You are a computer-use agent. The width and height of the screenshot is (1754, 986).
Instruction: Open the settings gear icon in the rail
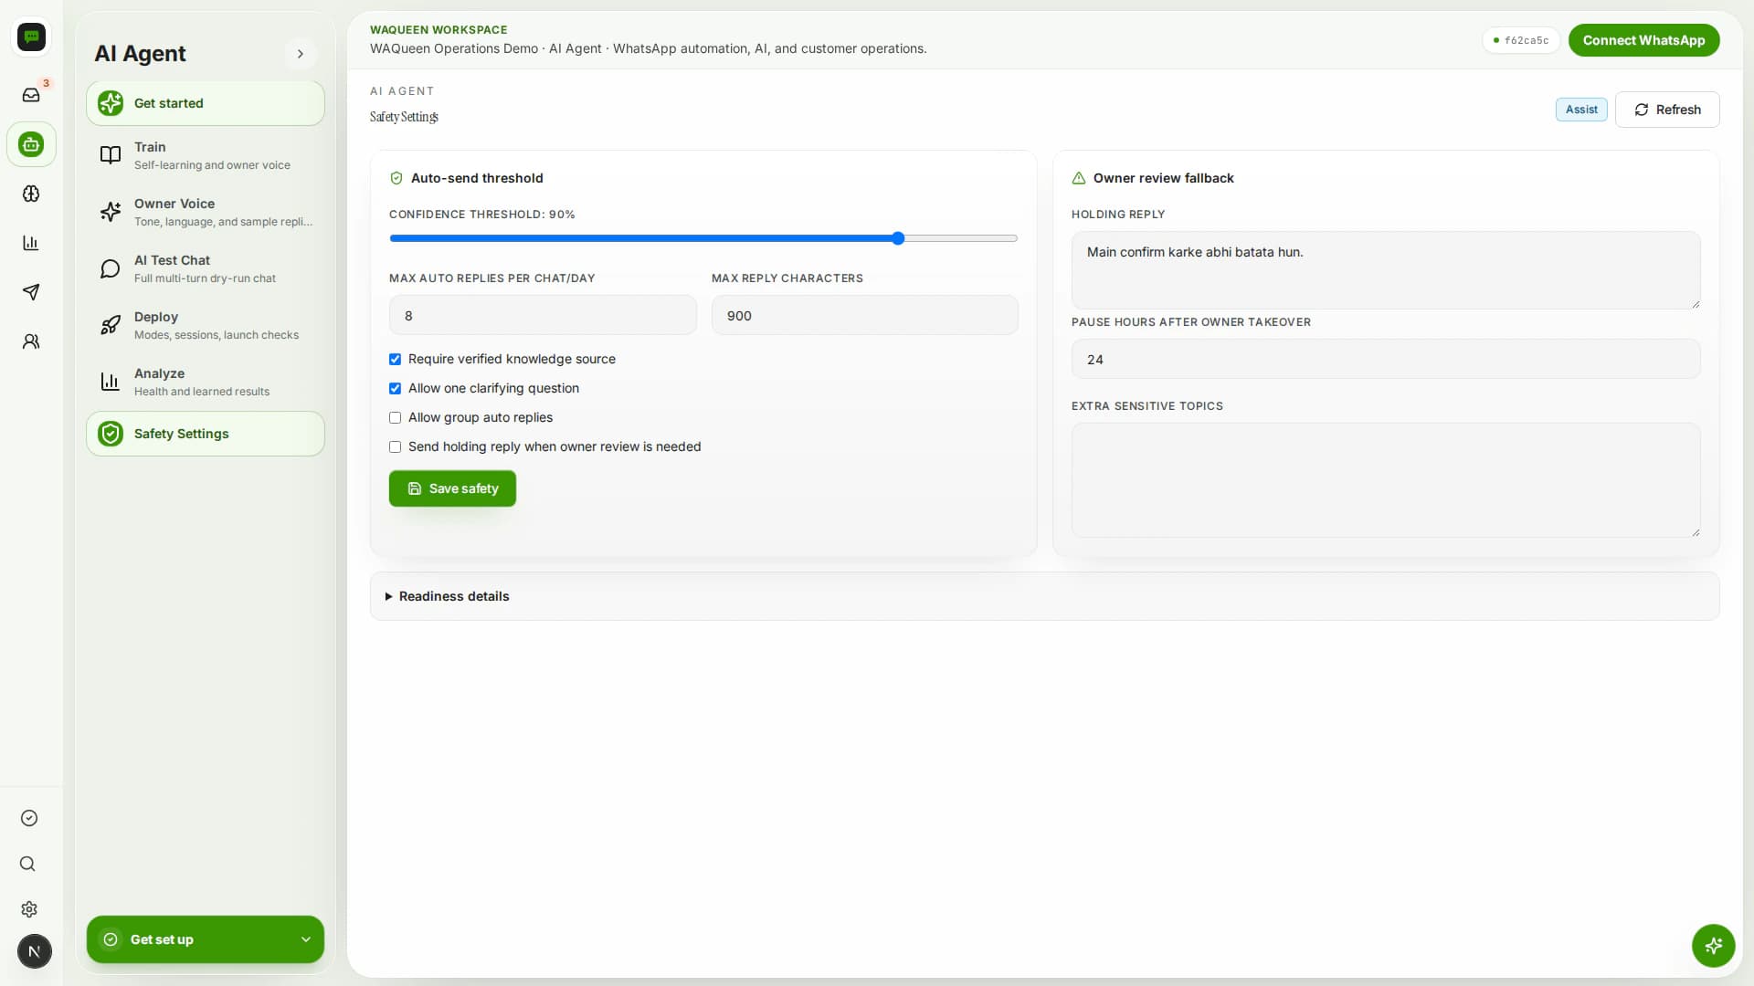[29, 909]
